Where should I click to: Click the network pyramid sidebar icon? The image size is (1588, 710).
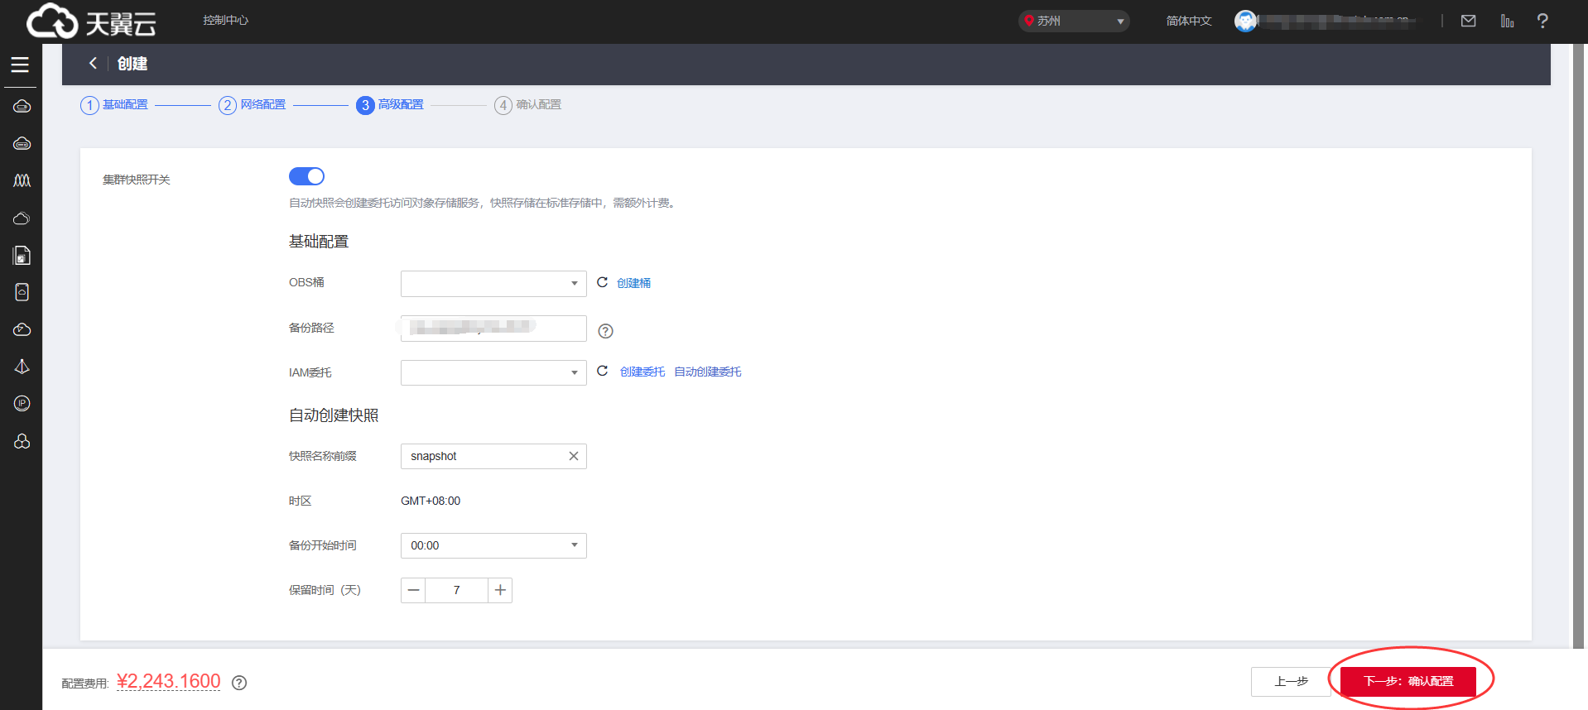[22, 367]
